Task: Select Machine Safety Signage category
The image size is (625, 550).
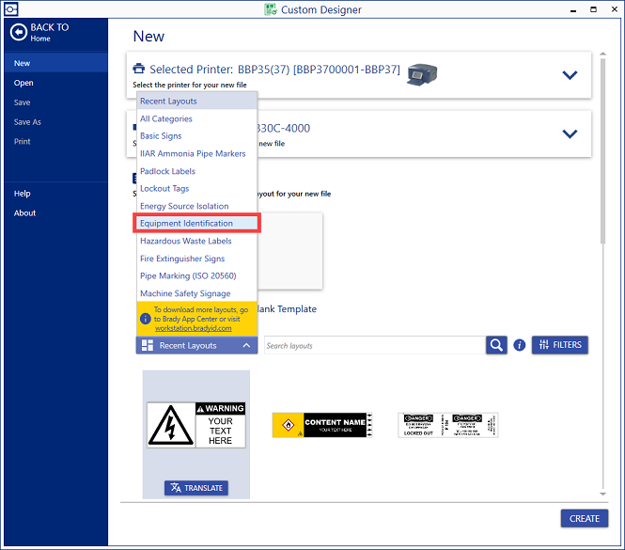Action: pos(197,293)
